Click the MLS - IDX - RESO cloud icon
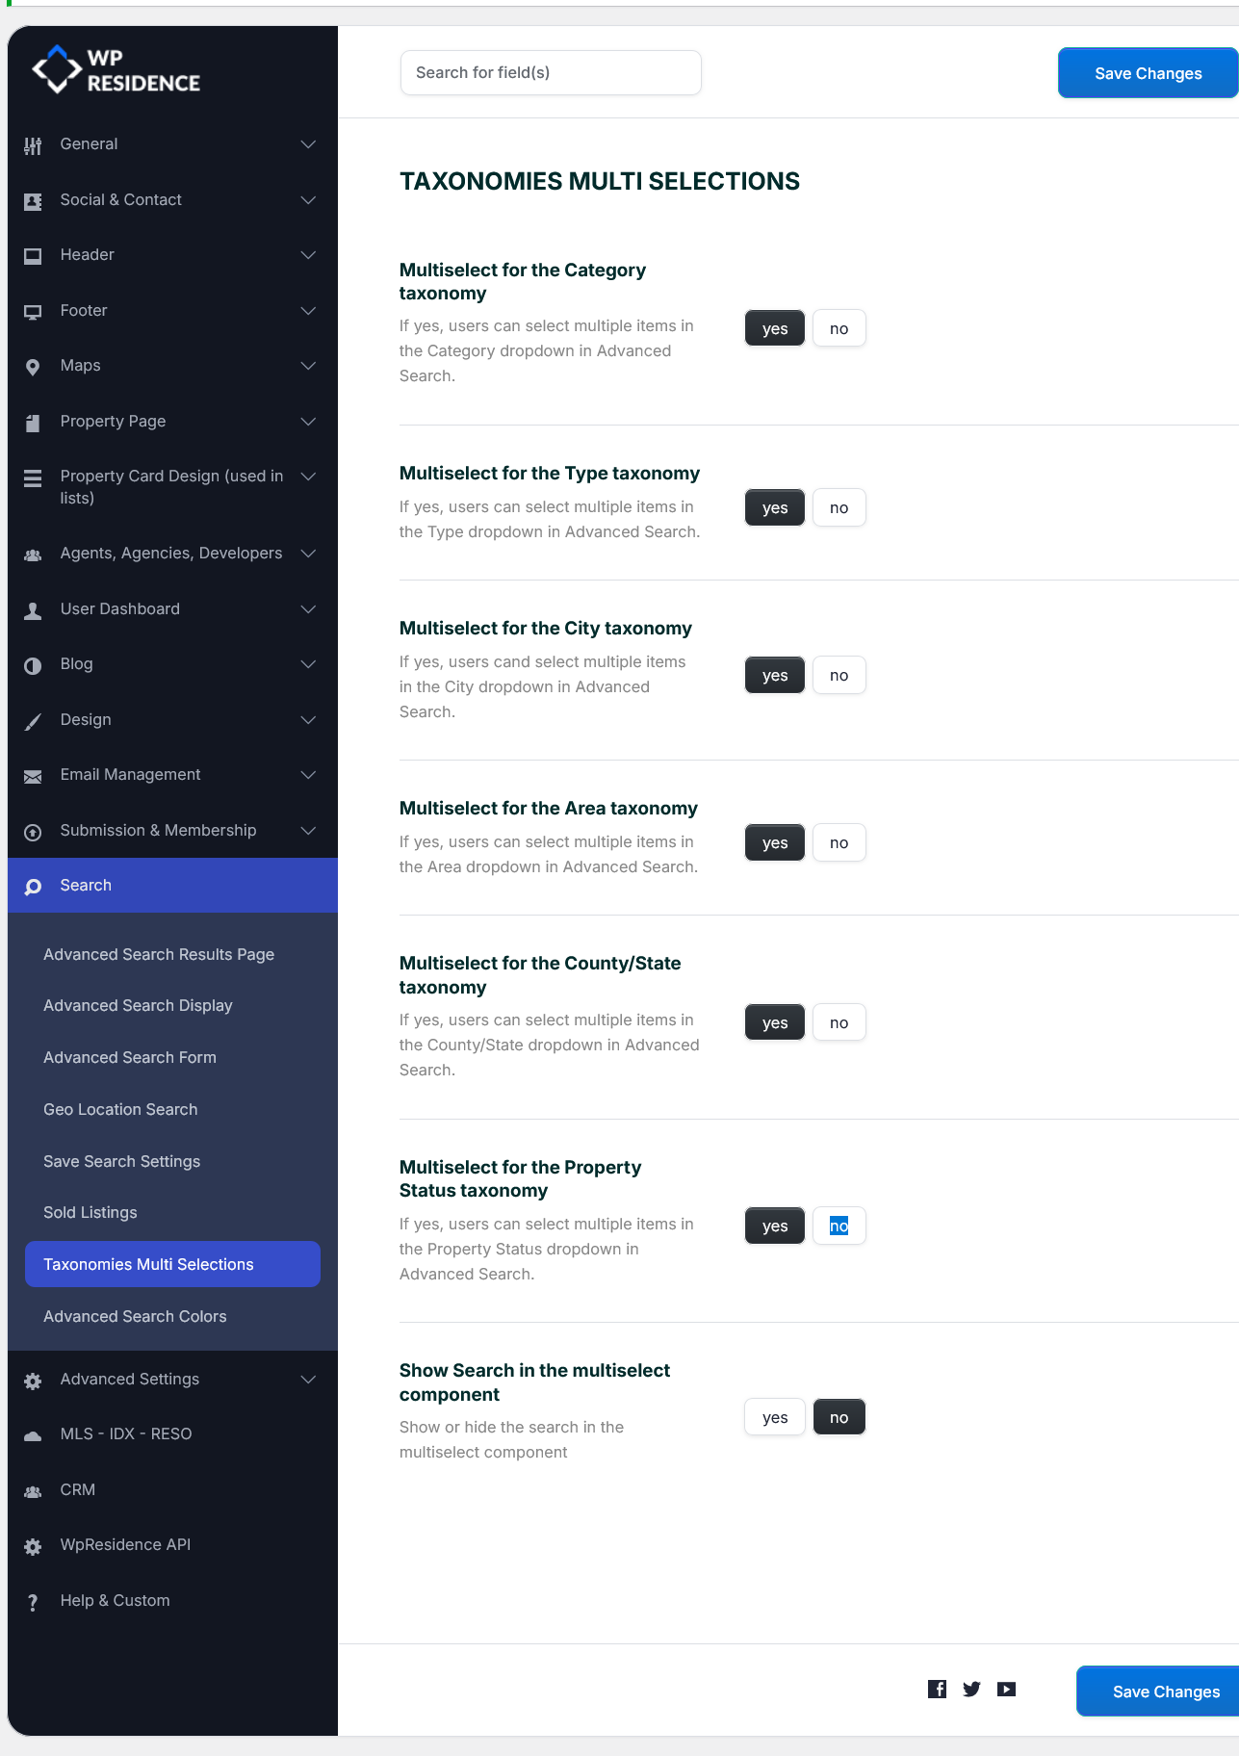 33,1435
